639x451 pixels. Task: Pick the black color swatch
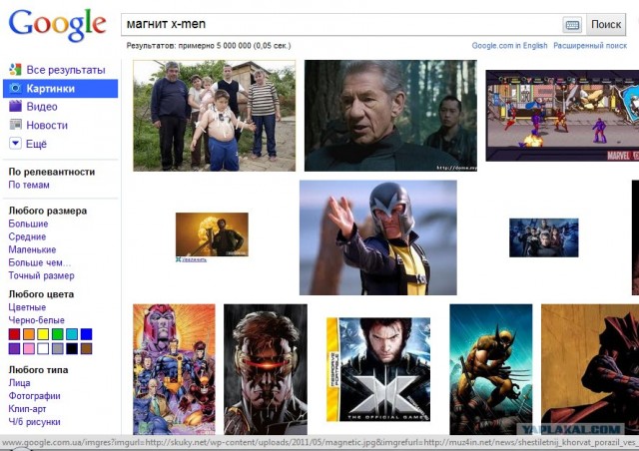click(x=72, y=348)
